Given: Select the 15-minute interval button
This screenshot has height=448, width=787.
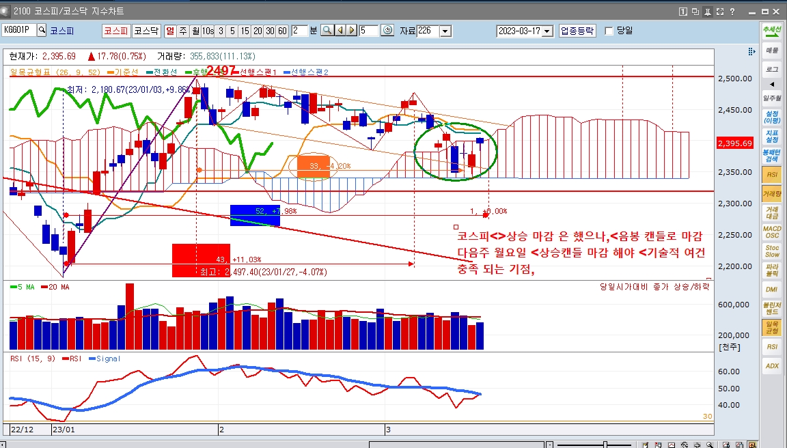Looking at the screenshot, I should [x=245, y=31].
